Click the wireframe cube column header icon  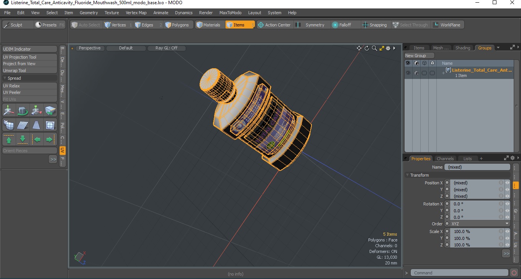(424, 63)
